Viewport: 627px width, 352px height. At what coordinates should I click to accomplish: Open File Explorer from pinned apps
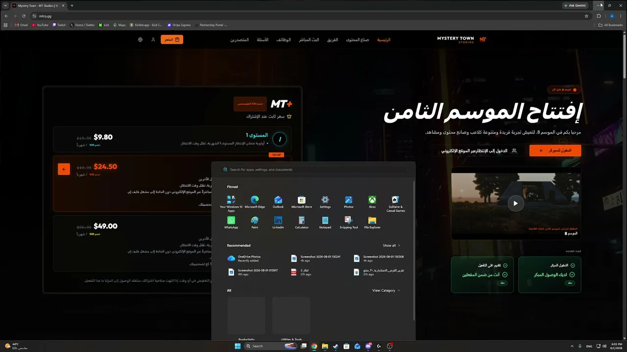click(x=372, y=223)
